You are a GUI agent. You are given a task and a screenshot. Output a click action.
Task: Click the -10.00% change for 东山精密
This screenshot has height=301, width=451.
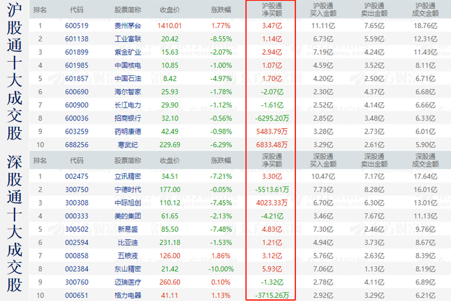click(221, 269)
